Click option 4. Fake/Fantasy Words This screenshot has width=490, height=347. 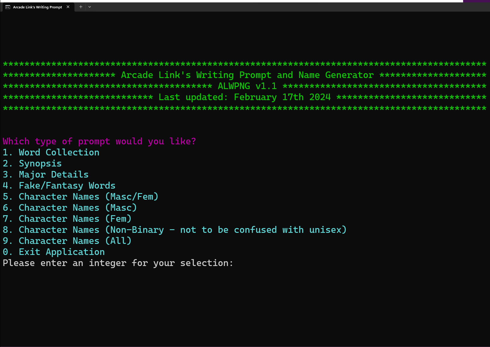pyautogui.click(x=59, y=185)
